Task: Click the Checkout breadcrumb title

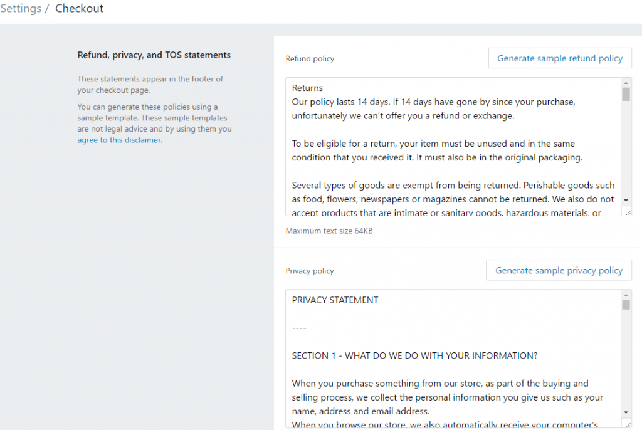Action: (80, 9)
